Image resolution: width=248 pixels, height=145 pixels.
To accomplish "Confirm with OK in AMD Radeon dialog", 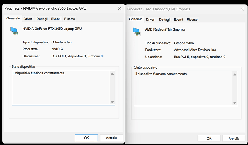I will tap(209, 138).
